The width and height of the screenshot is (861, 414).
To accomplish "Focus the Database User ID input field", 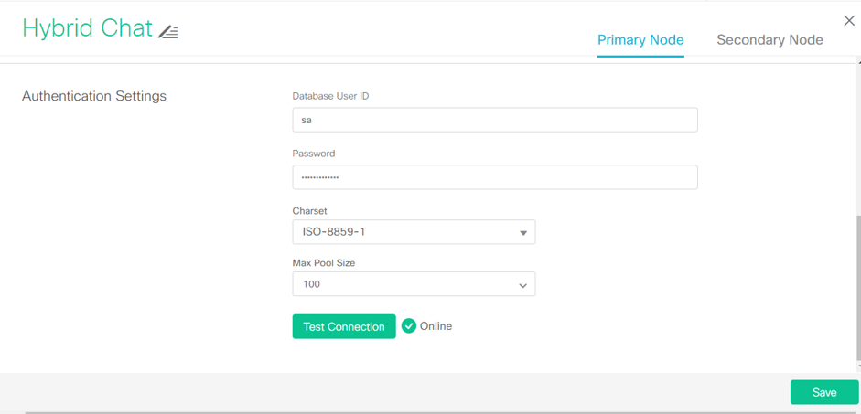I will tap(494, 120).
